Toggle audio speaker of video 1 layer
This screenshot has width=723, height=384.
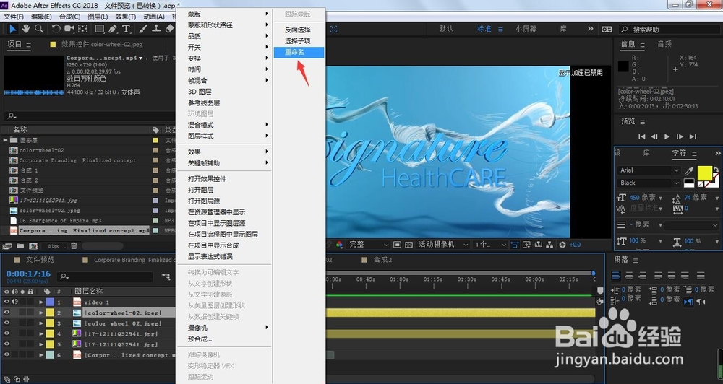[14, 302]
